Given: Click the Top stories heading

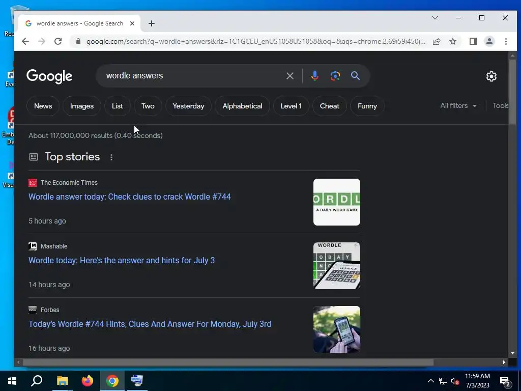Looking at the screenshot, I should point(72,157).
